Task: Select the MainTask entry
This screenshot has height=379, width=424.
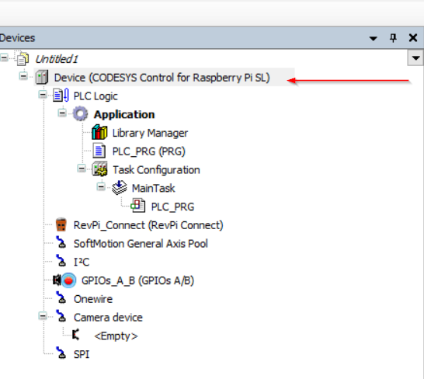Action: [x=153, y=188]
